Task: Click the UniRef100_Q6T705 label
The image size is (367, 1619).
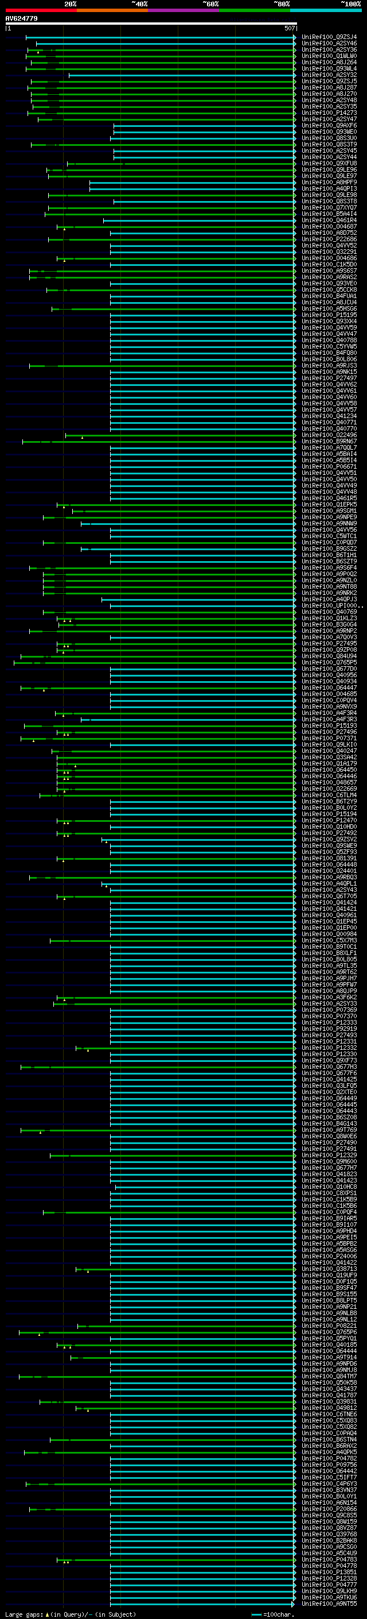Action: click(329, 897)
